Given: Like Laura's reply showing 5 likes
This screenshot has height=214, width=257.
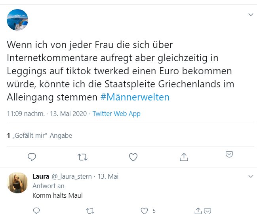Looking at the screenshot, I should point(145,210).
